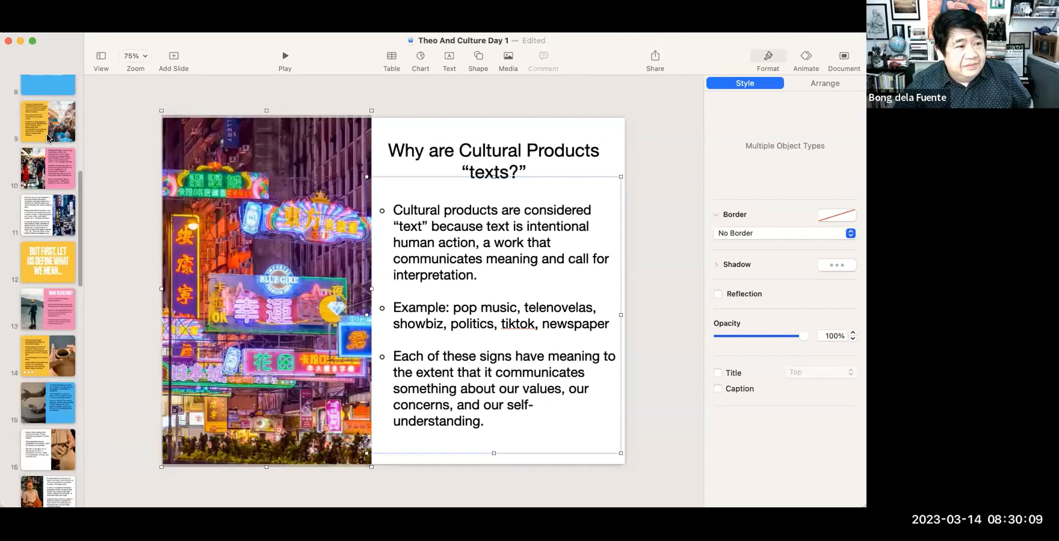Select the Style tab

coord(745,83)
